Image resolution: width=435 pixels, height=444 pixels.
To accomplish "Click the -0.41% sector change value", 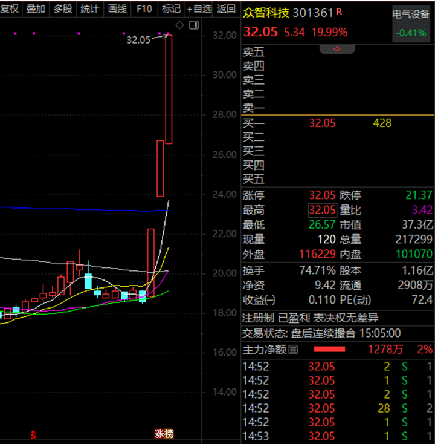I will [x=411, y=33].
